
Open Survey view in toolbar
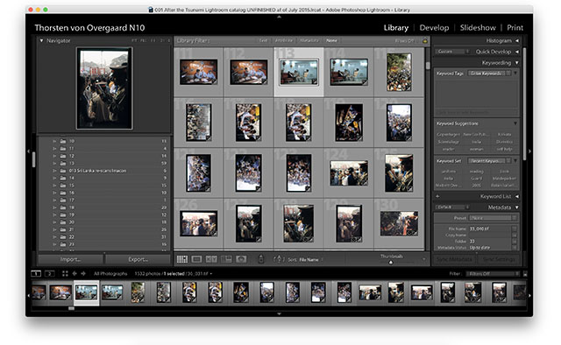[226, 259]
